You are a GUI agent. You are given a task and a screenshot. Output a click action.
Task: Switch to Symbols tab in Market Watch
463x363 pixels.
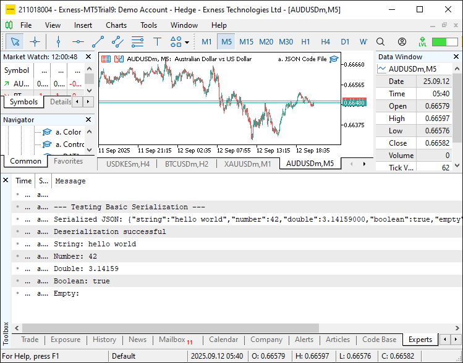pos(23,102)
